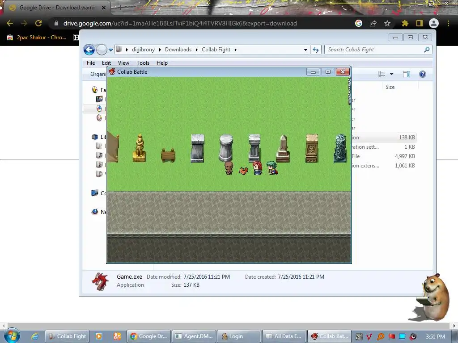Select the file row sized 138 KB
Viewport: 458px width, 343px height.
click(383, 138)
